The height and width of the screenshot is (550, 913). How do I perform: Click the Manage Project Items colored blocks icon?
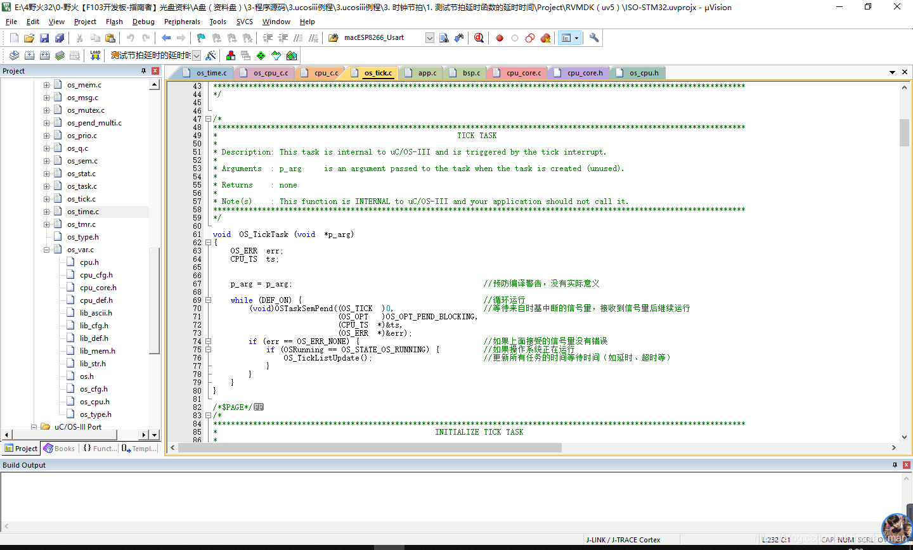(x=231, y=56)
